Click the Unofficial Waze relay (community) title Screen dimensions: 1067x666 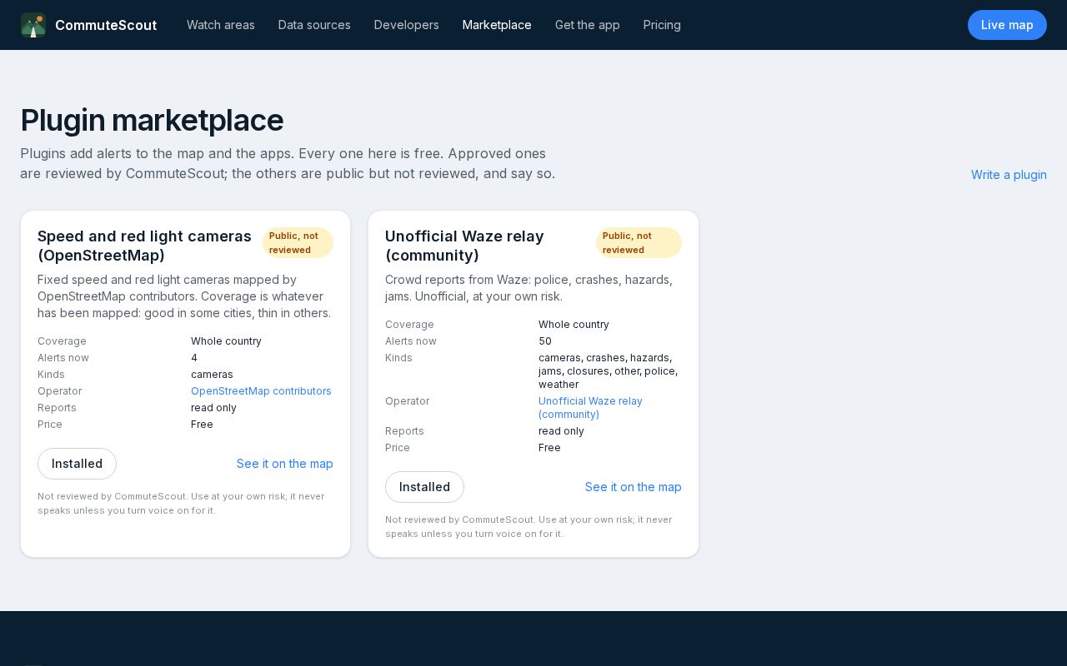(x=464, y=246)
